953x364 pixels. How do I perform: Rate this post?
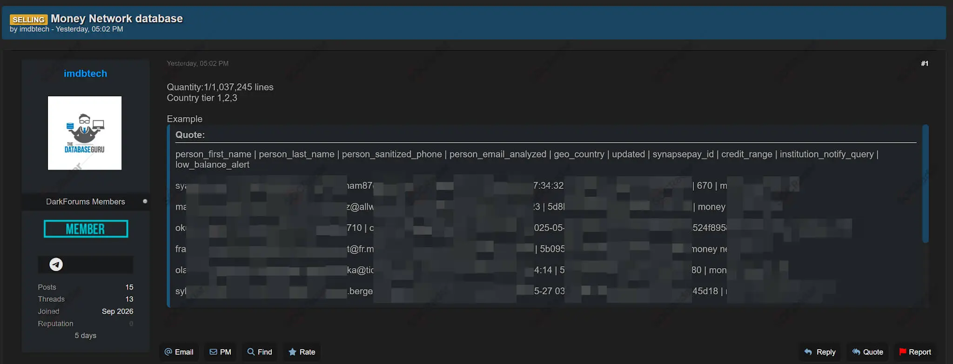[x=302, y=352]
